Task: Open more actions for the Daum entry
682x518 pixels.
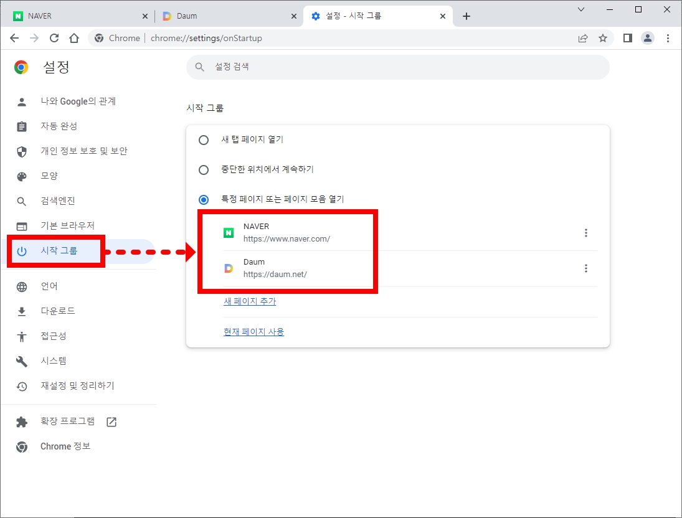Action: (586, 269)
